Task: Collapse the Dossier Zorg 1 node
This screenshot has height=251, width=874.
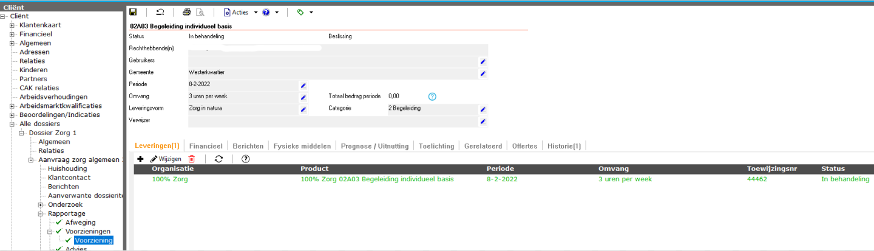Action: click(x=22, y=133)
